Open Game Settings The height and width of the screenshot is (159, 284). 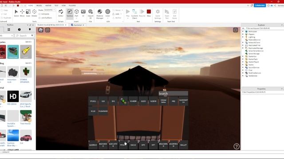(x=158, y=14)
